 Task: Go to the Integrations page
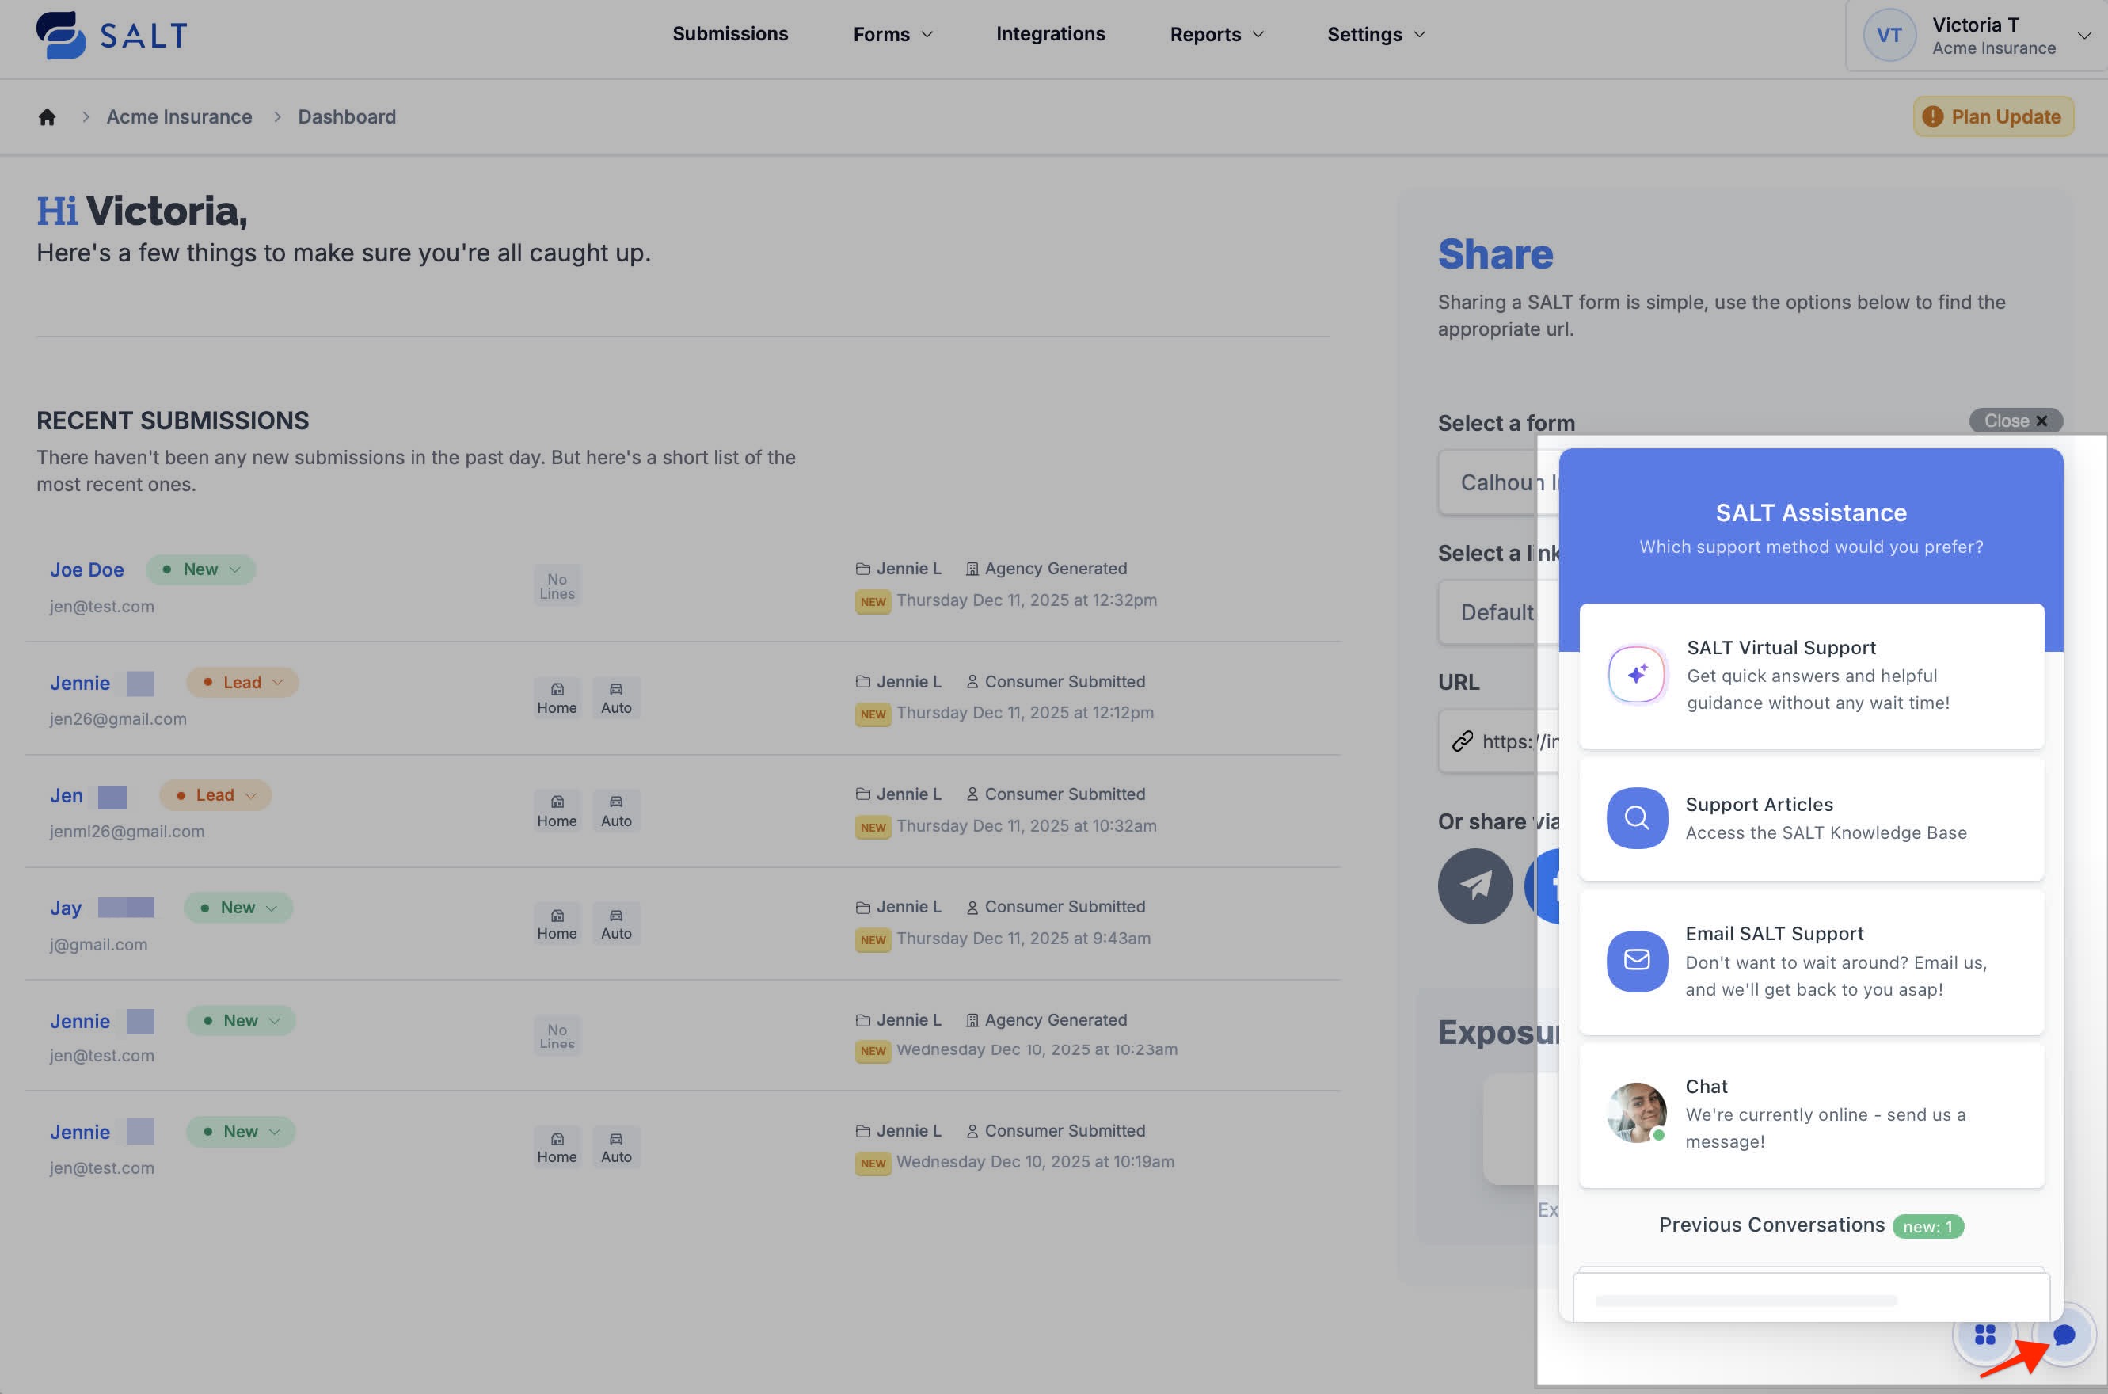1051,34
